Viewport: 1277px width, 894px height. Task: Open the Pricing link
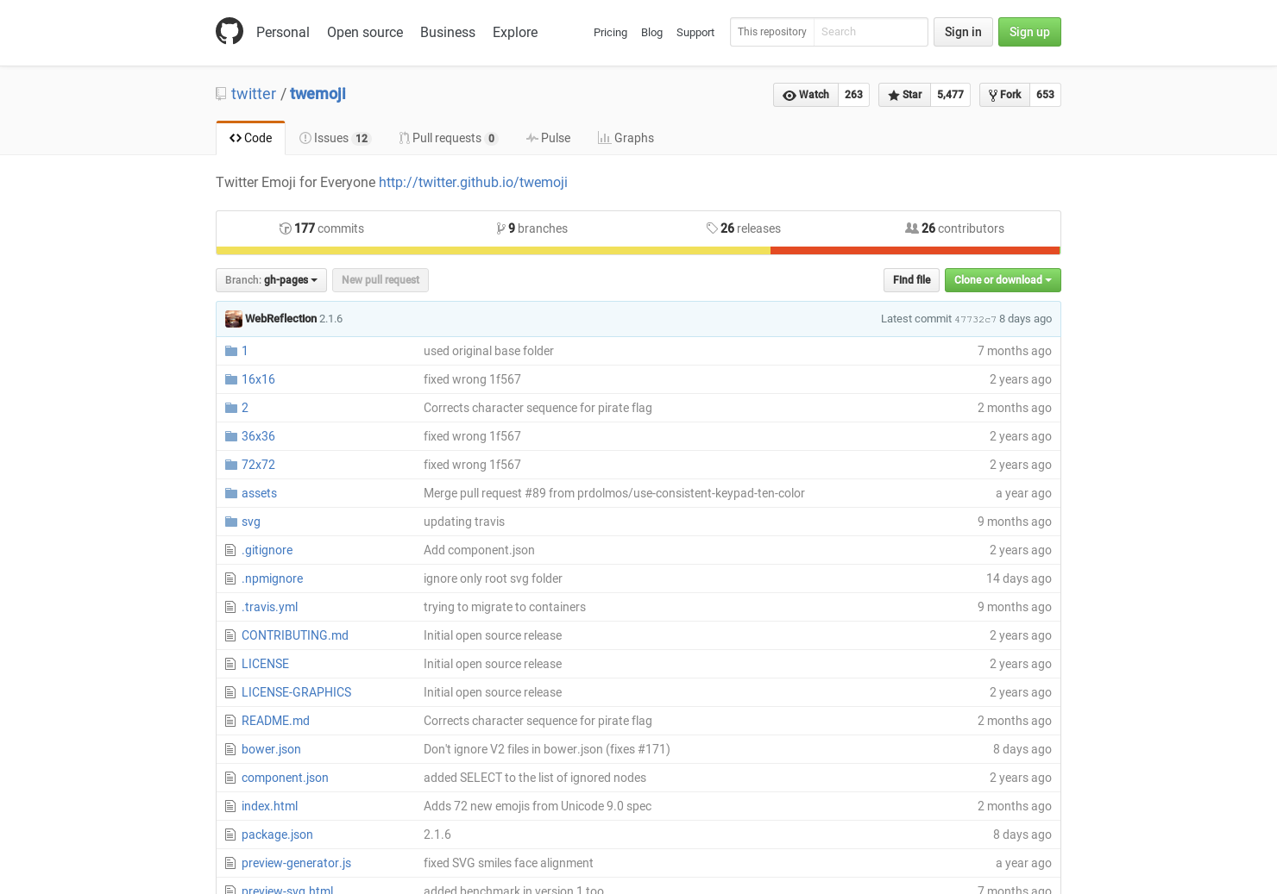click(610, 33)
